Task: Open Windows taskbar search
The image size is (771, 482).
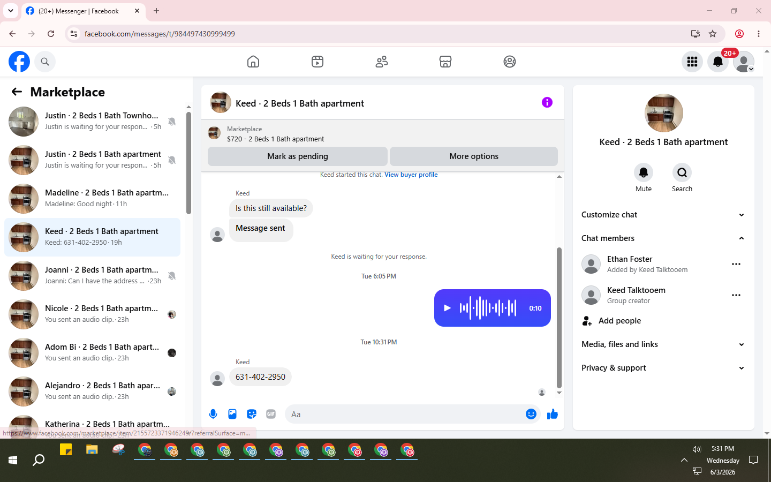Action: coord(39,460)
